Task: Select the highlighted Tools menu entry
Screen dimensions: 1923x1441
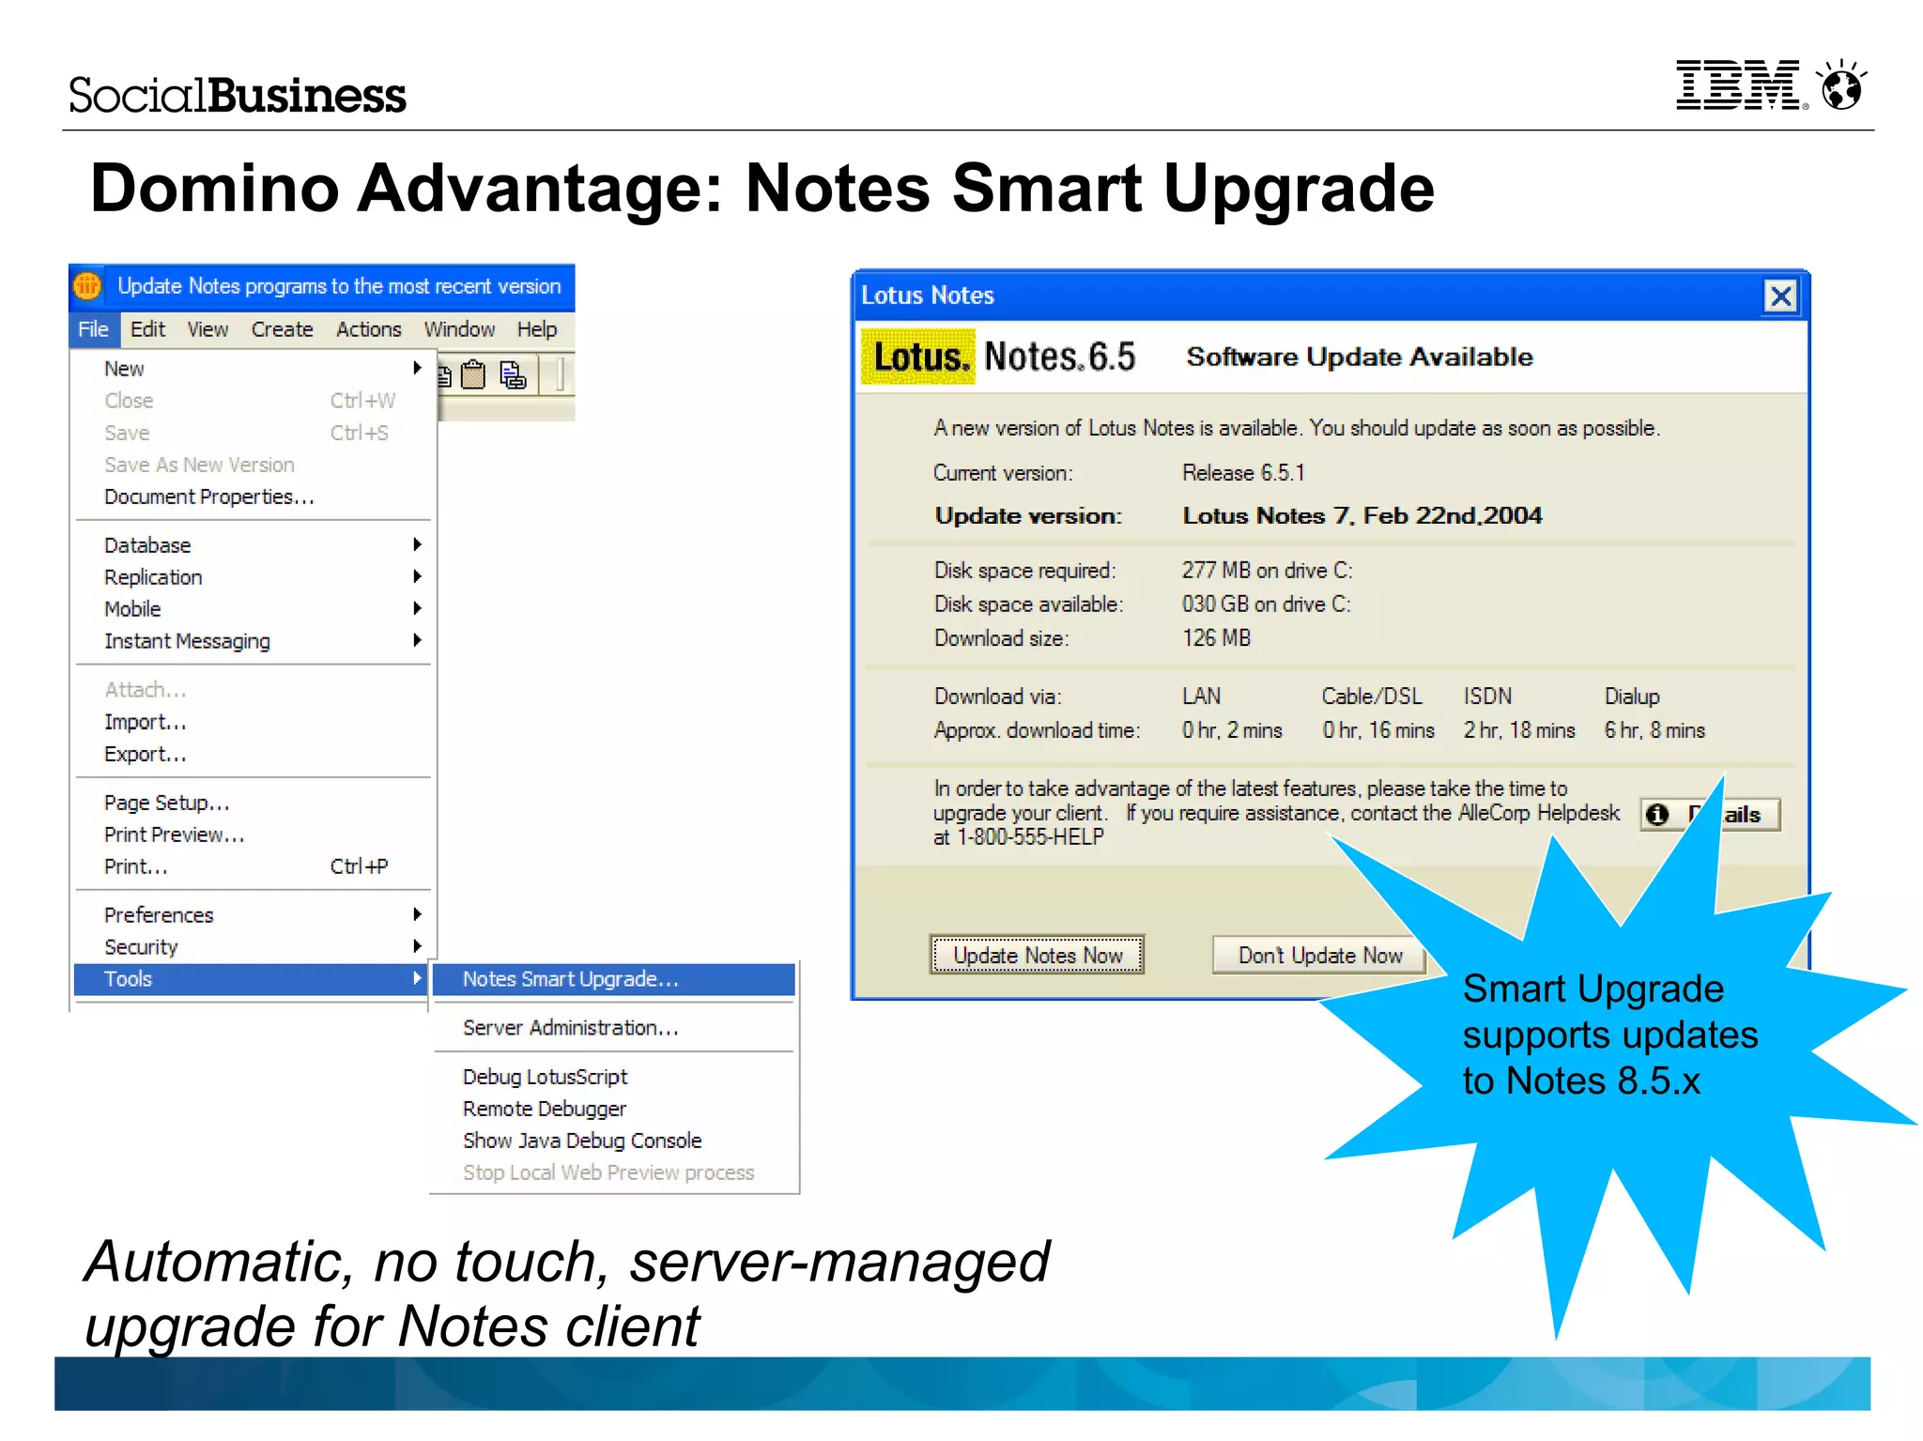Action: point(252,979)
